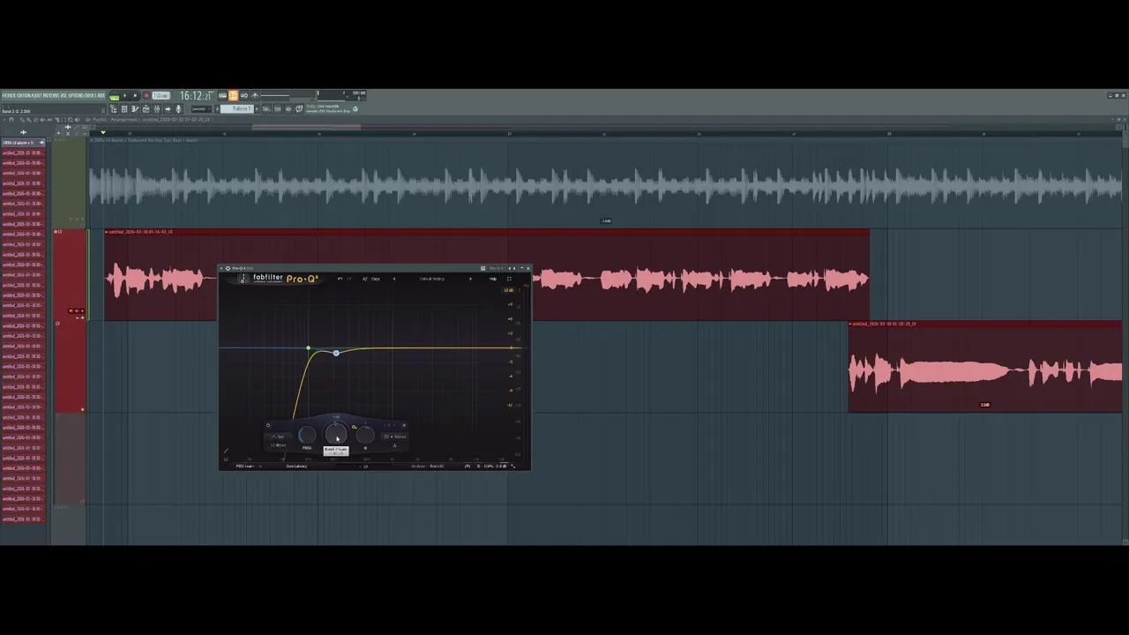The image size is (1129, 635).
Task: Select the Playlist zoom tool icon
Action: pyautogui.click(x=71, y=119)
